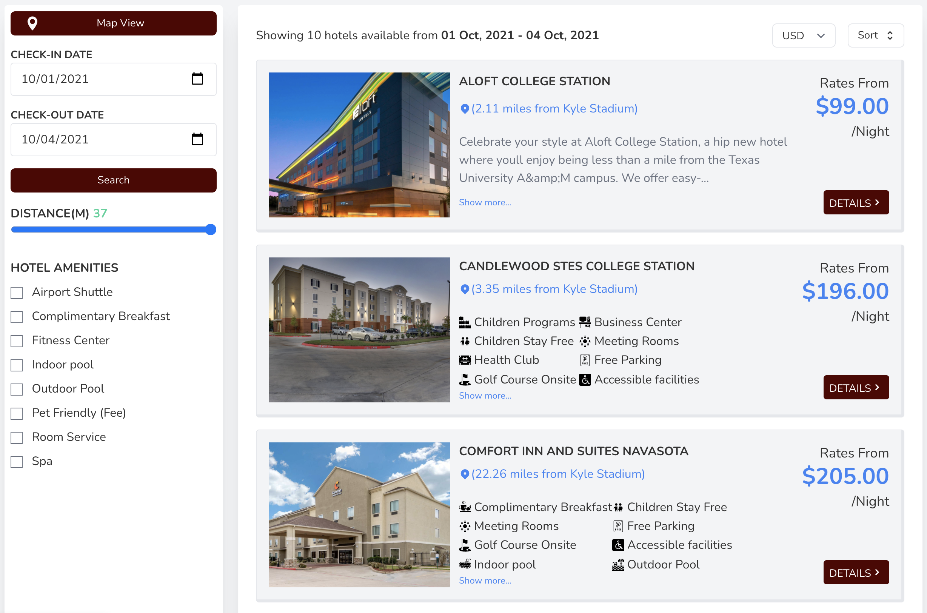
Task: Click location pin beside 22.26 miles from Kyle Stadium
Action: [x=465, y=474]
